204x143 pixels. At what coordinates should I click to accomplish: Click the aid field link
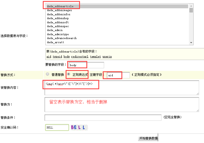49,57
